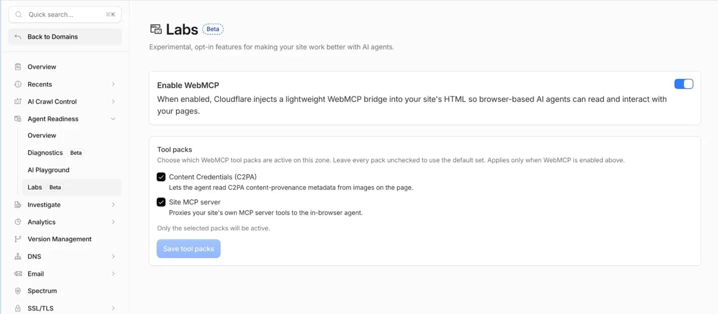Expand the SSL/TLS chevron
Image resolution: width=718 pixels, height=314 pixels.
113,308
